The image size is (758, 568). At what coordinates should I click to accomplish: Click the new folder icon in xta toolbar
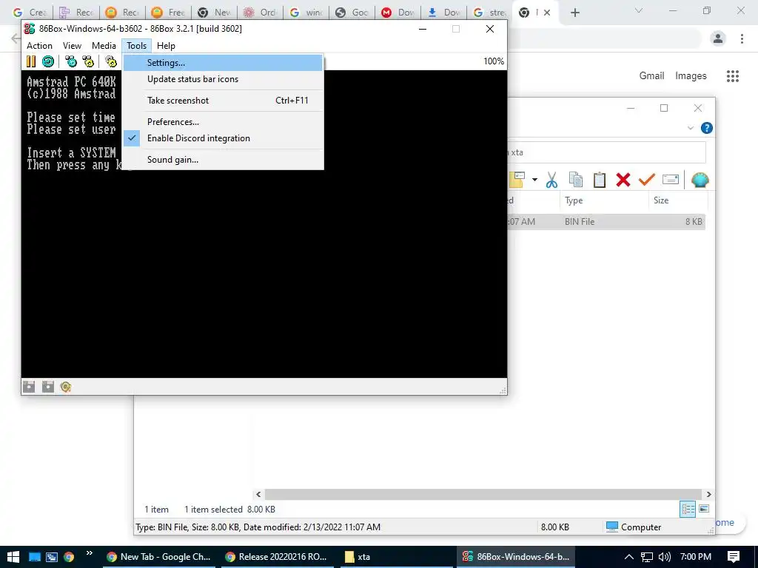517,180
